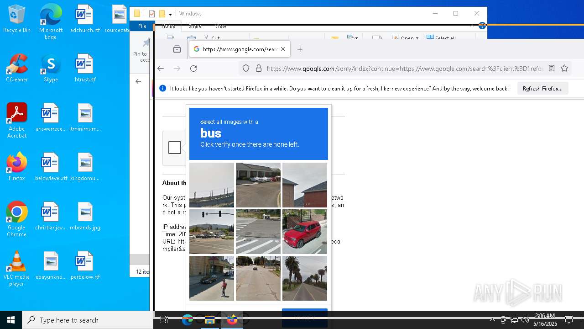Select captcha tile with palm trees
This screenshot has width=584, height=329.
305,278
